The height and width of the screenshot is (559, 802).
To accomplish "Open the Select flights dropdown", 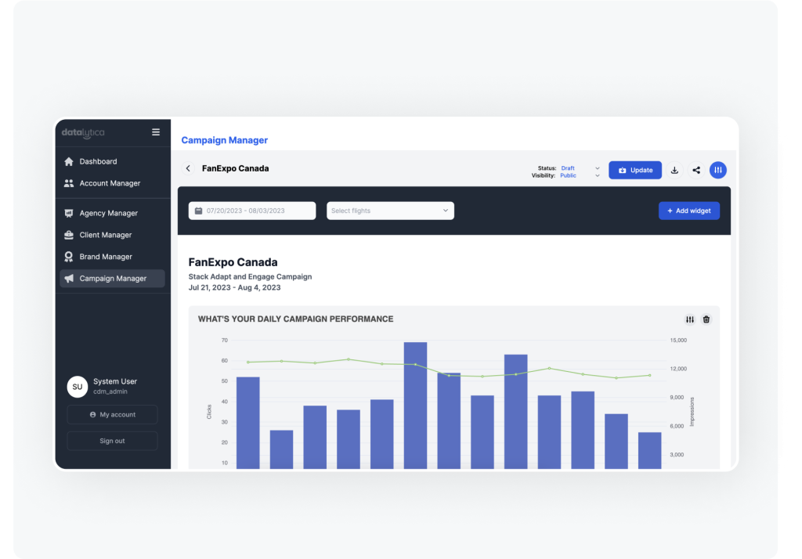I will (x=390, y=211).
